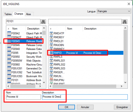Sort fields list by the Description column header
Screen dimensions: 133x112
pyautogui.click(x=90, y=29)
